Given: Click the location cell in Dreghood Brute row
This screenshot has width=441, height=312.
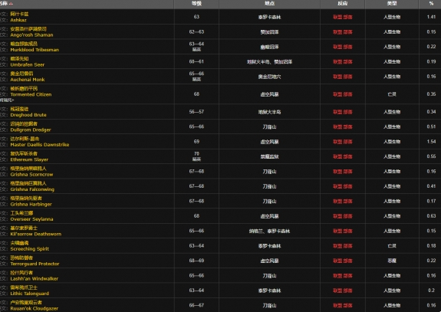Looking at the screenshot, I should pyautogui.click(x=269, y=112).
